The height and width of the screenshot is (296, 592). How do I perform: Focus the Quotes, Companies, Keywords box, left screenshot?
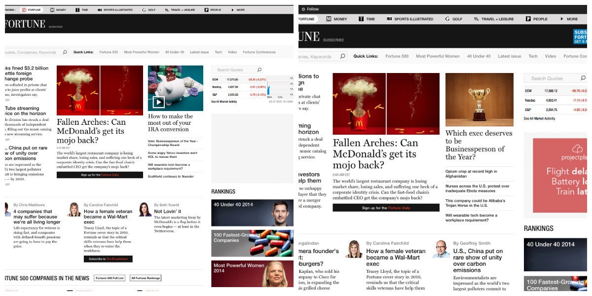pos(37,52)
